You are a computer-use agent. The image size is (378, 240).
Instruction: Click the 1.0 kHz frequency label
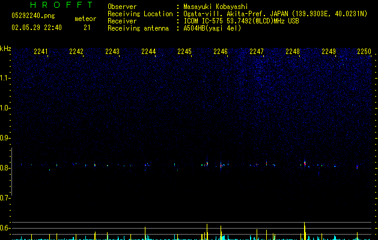click(5, 108)
